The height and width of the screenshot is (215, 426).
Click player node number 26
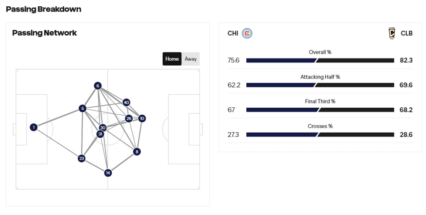[x=129, y=119]
